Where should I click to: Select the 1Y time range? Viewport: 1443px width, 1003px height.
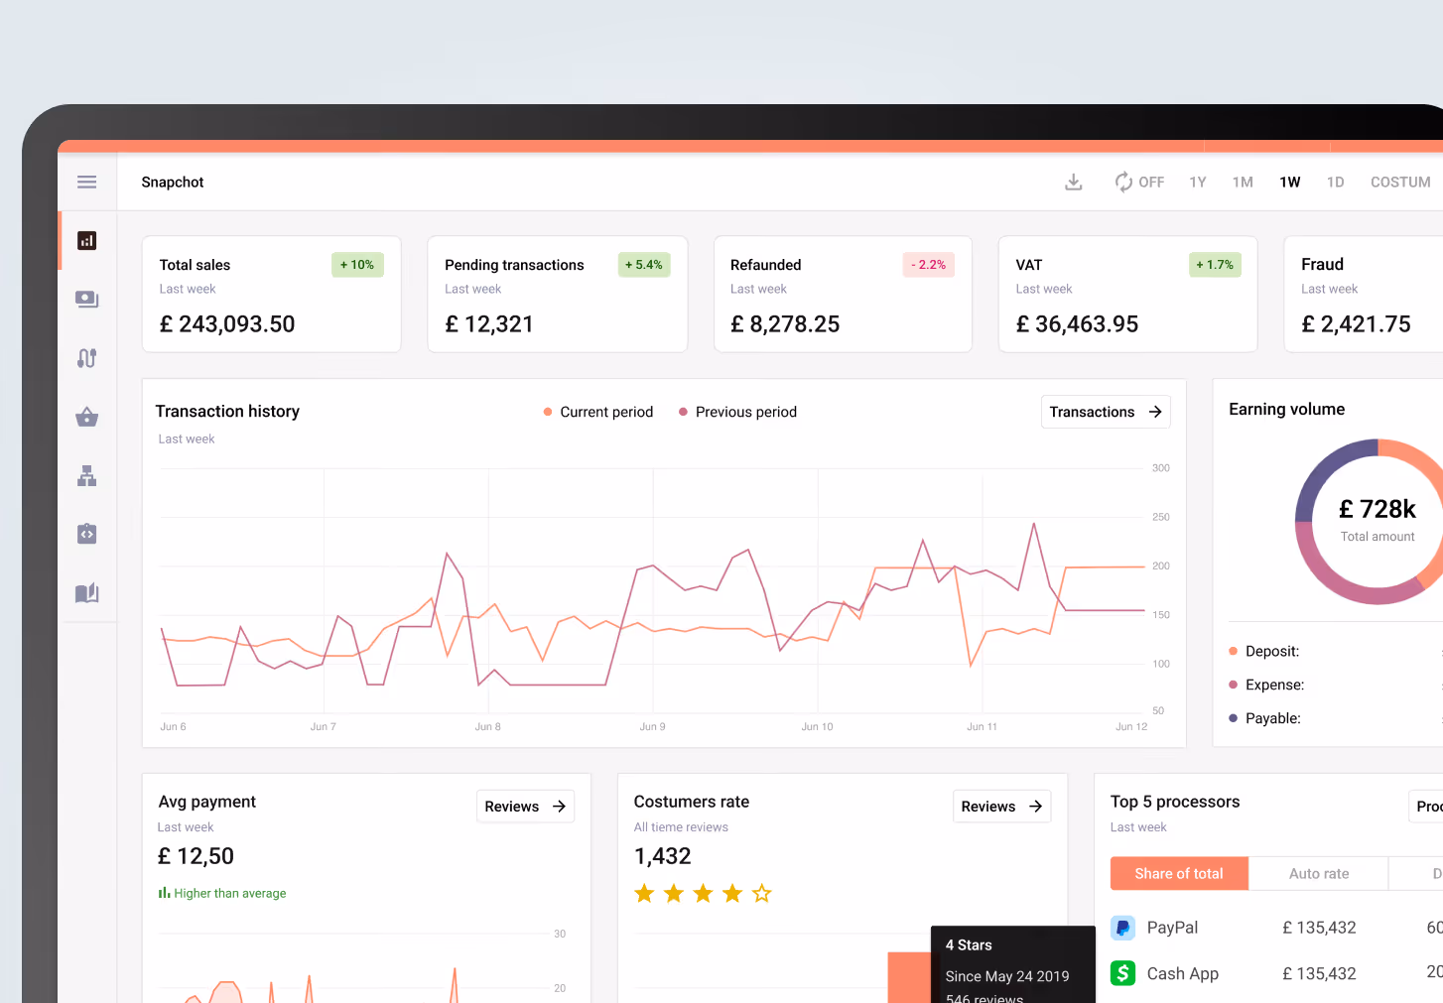click(x=1198, y=182)
